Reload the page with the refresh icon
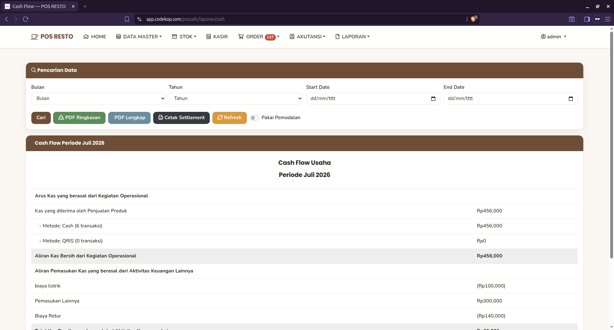Screen dimensions: 614x330 26,19
